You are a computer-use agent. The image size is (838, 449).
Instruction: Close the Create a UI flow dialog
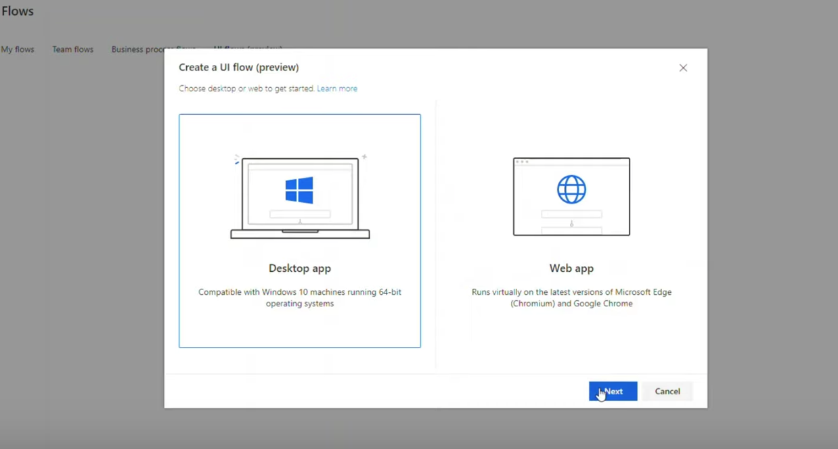683,68
